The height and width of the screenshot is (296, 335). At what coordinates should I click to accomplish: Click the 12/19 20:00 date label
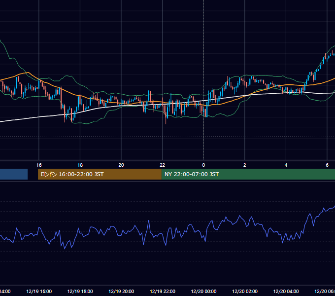(121, 291)
